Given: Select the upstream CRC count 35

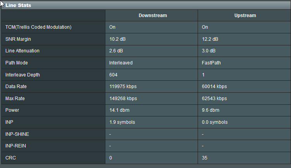Looking at the screenshot, I should coord(205,158).
